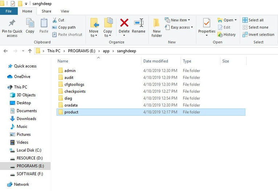Open recent locations dropdown arrow
Image resolution: width=278 pixels, height=191 pixels.
click(23, 51)
